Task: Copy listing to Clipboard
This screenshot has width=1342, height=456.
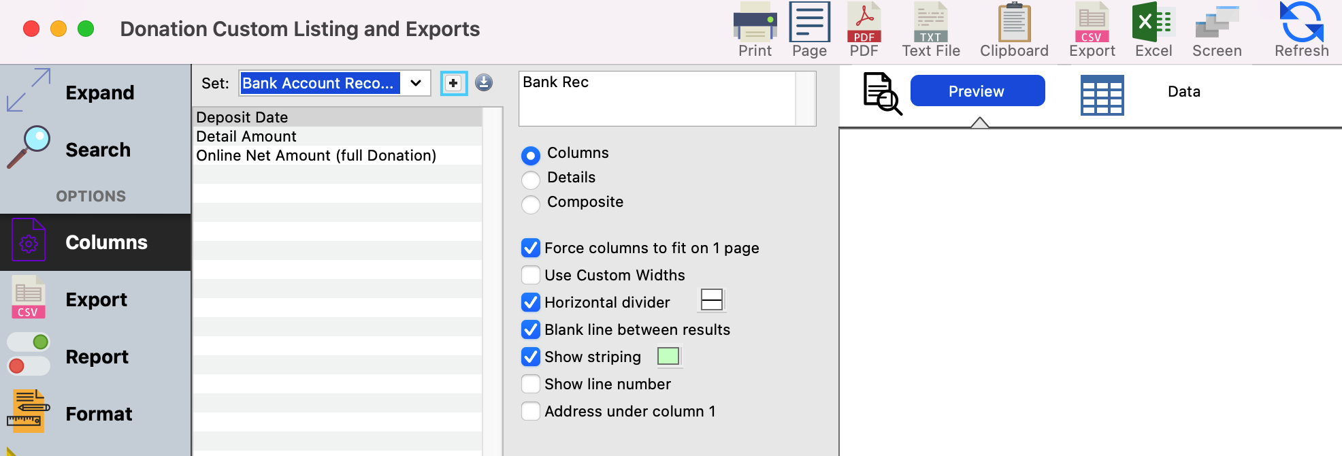Action: (x=1013, y=30)
